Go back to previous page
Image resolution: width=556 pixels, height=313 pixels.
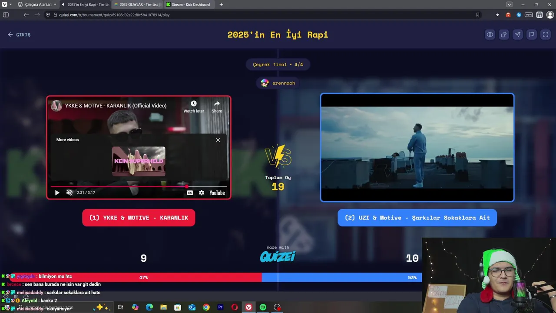tap(26, 15)
